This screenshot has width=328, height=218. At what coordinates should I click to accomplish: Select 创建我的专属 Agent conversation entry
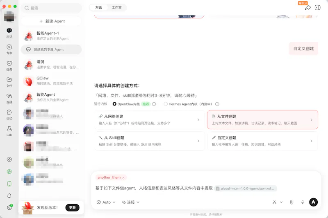click(51, 49)
